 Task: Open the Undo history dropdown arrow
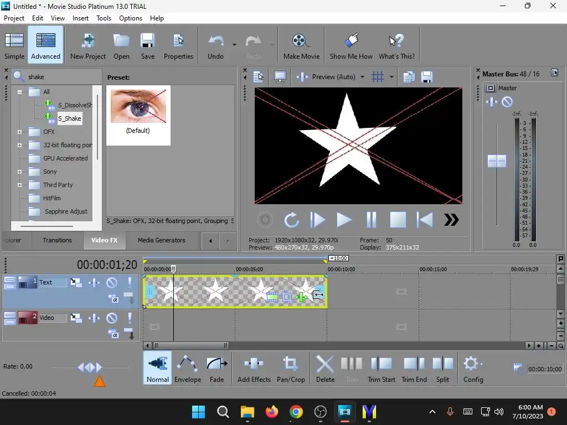pyautogui.click(x=234, y=45)
